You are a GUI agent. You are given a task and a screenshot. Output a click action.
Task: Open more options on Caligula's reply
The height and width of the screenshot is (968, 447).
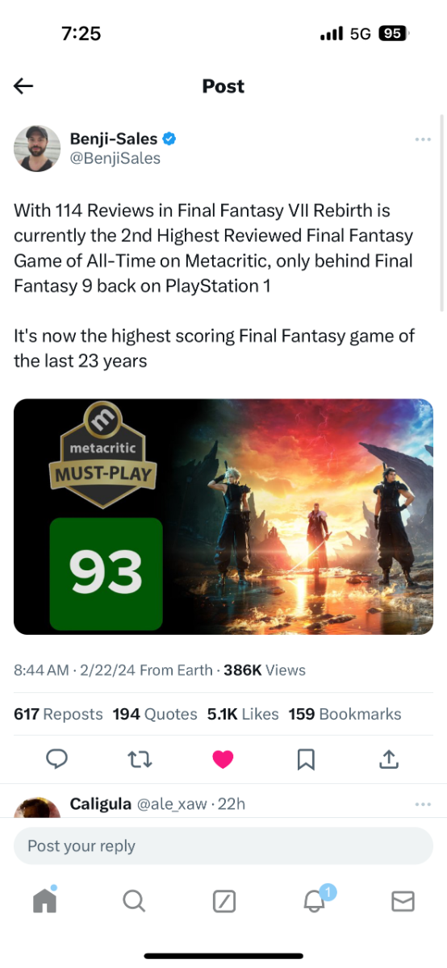423,804
